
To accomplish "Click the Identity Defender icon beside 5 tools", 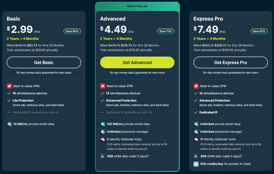I will (102, 139).
